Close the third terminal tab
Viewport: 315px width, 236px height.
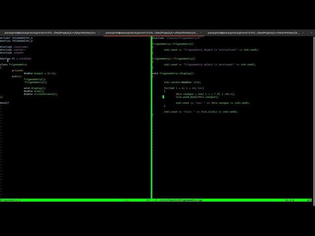[303, 33]
